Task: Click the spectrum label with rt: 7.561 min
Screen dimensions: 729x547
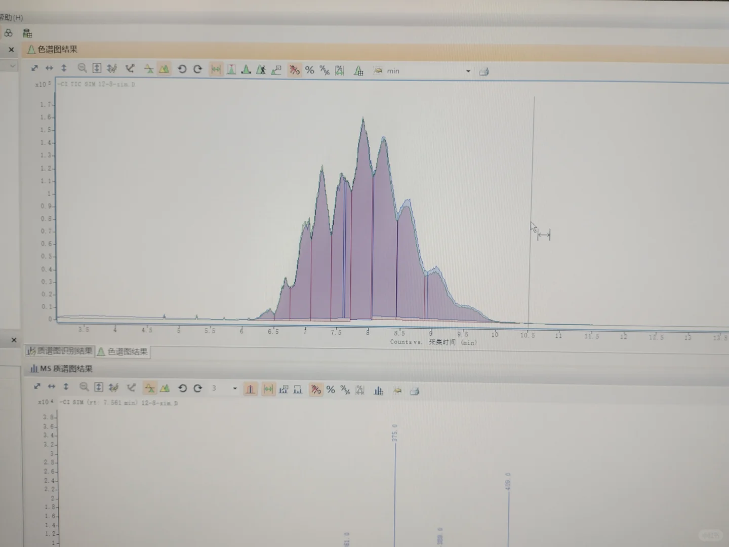Action: pyautogui.click(x=118, y=403)
